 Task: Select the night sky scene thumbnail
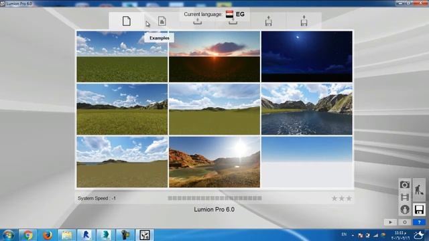(x=307, y=56)
